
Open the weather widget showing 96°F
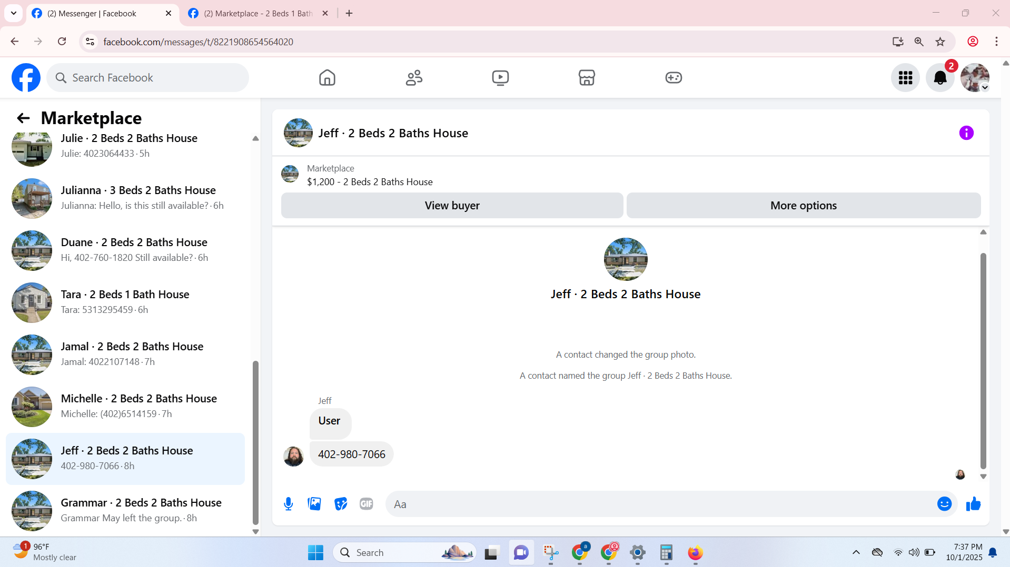pos(45,552)
